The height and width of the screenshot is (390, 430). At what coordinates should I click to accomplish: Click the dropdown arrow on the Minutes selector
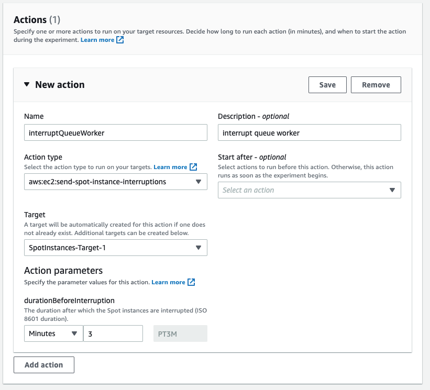75,333
